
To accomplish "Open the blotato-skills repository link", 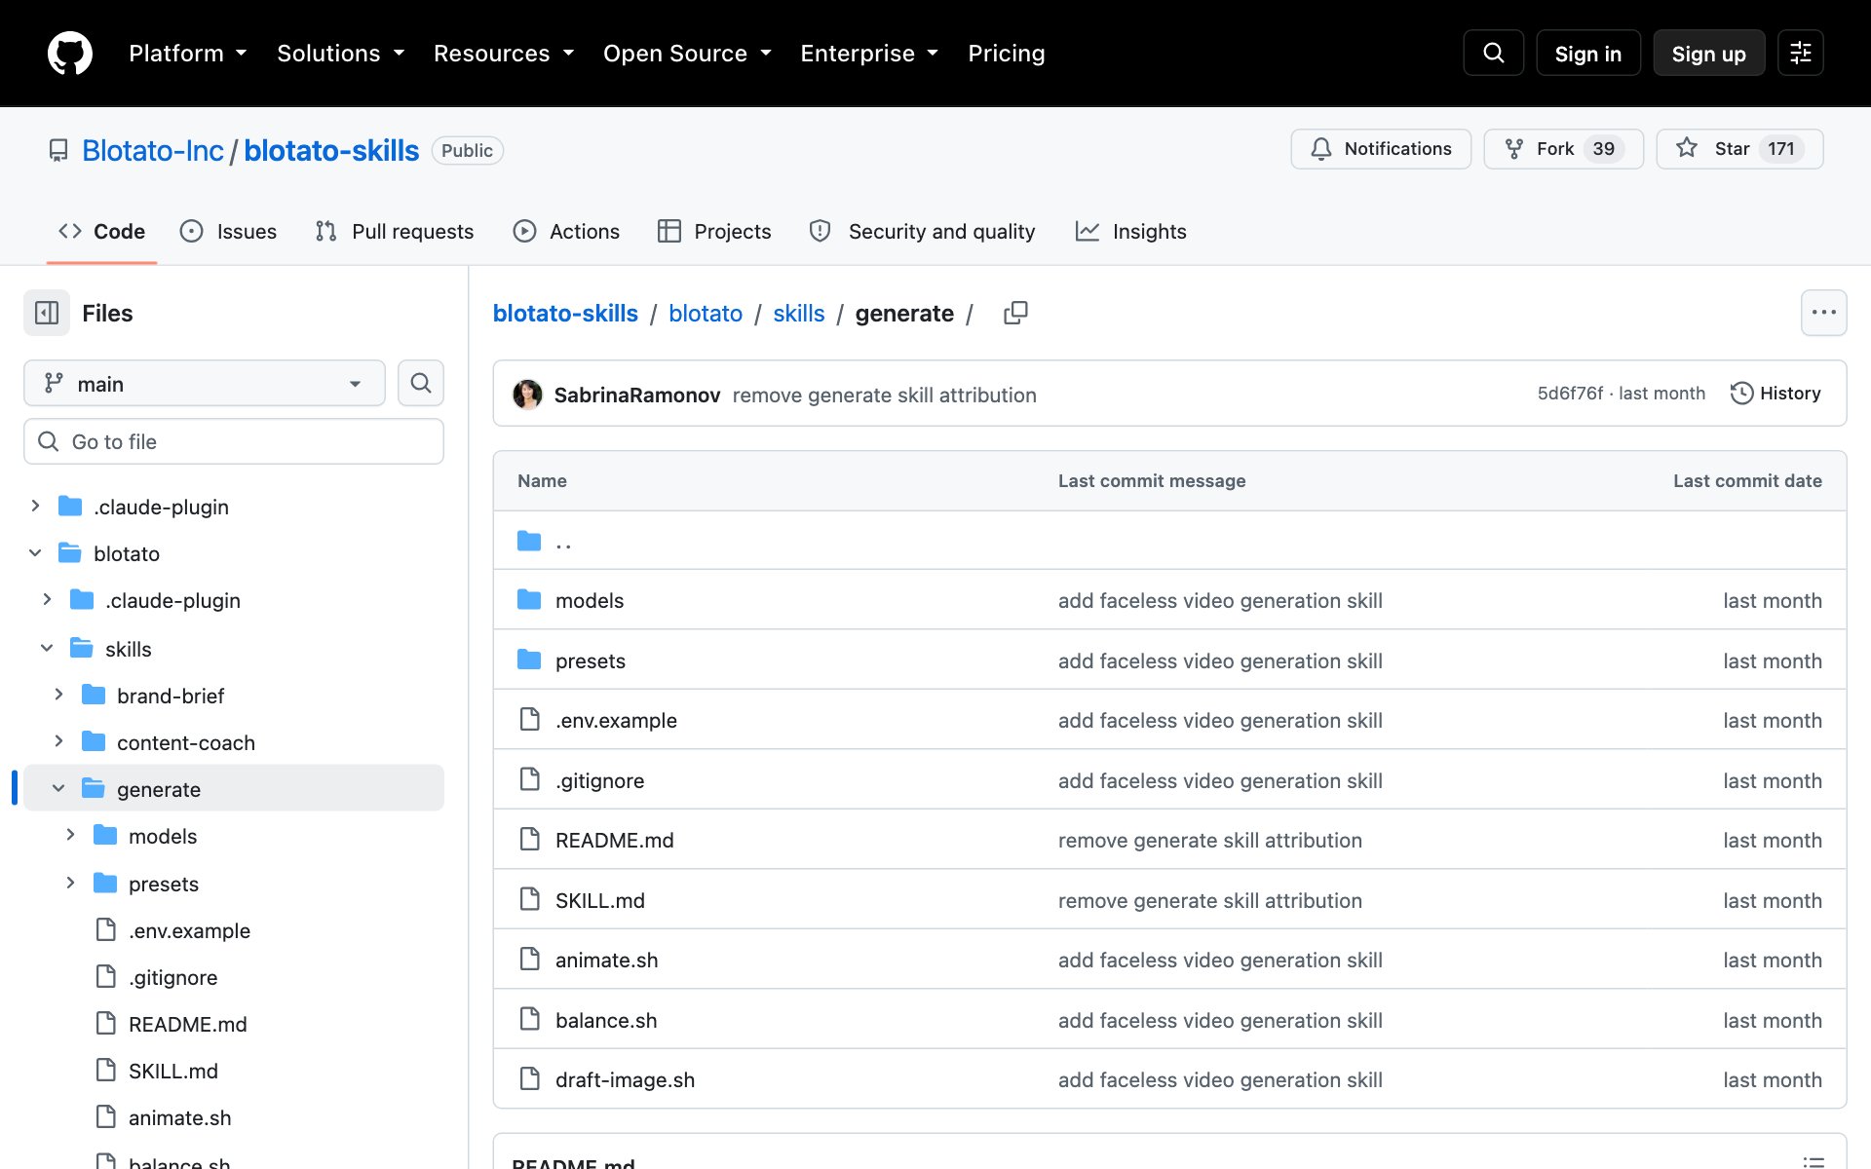I will (x=331, y=150).
